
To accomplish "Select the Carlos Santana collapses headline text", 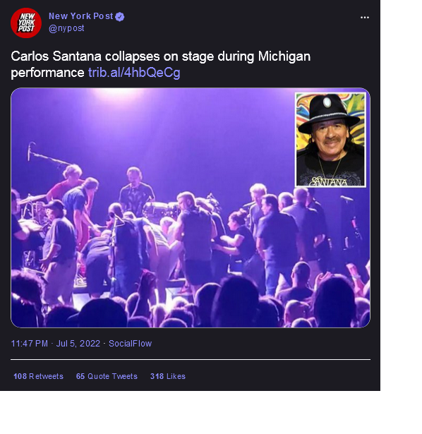I will pyautogui.click(x=160, y=64).
